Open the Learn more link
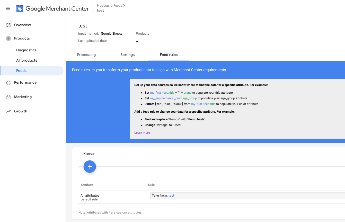This screenshot has height=222, width=345. pos(142,133)
